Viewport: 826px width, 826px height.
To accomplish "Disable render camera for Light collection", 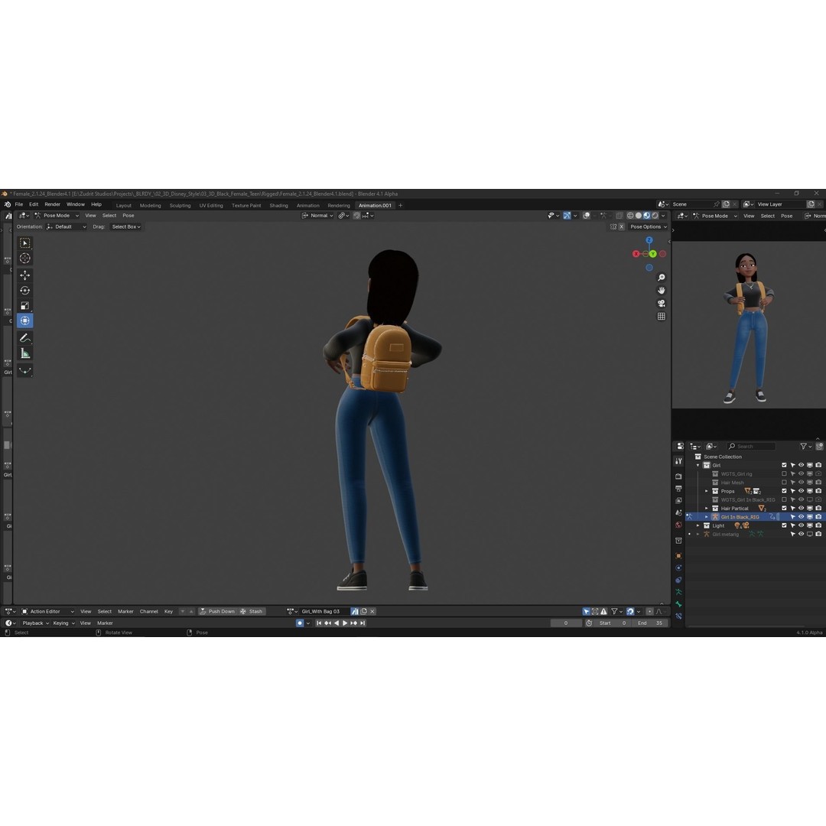I will point(818,525).
